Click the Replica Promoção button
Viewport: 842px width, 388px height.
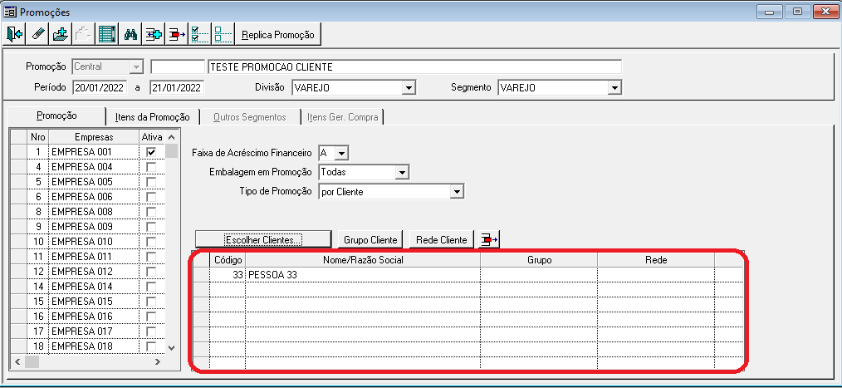[277, 34]
